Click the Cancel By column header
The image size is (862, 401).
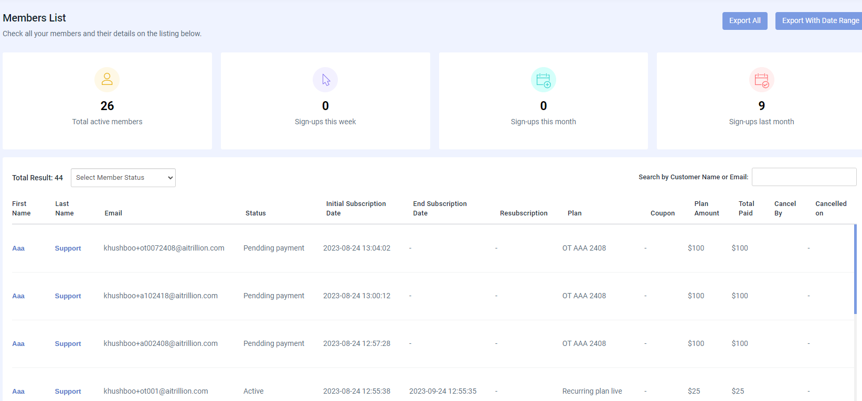(x=785, y=209)
